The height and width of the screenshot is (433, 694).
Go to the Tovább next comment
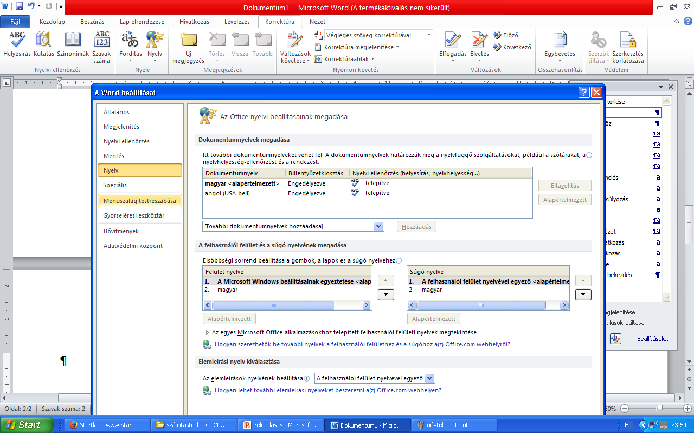262,44
